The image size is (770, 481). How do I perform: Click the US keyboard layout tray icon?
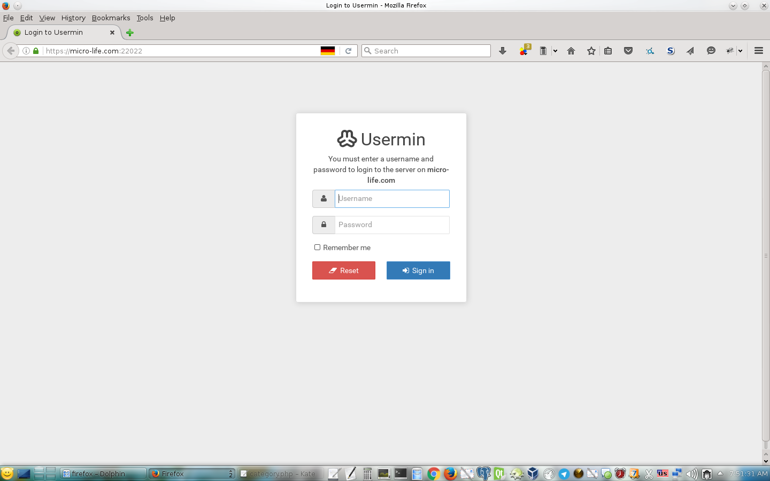pyautogui.click(x=663, y=474)
